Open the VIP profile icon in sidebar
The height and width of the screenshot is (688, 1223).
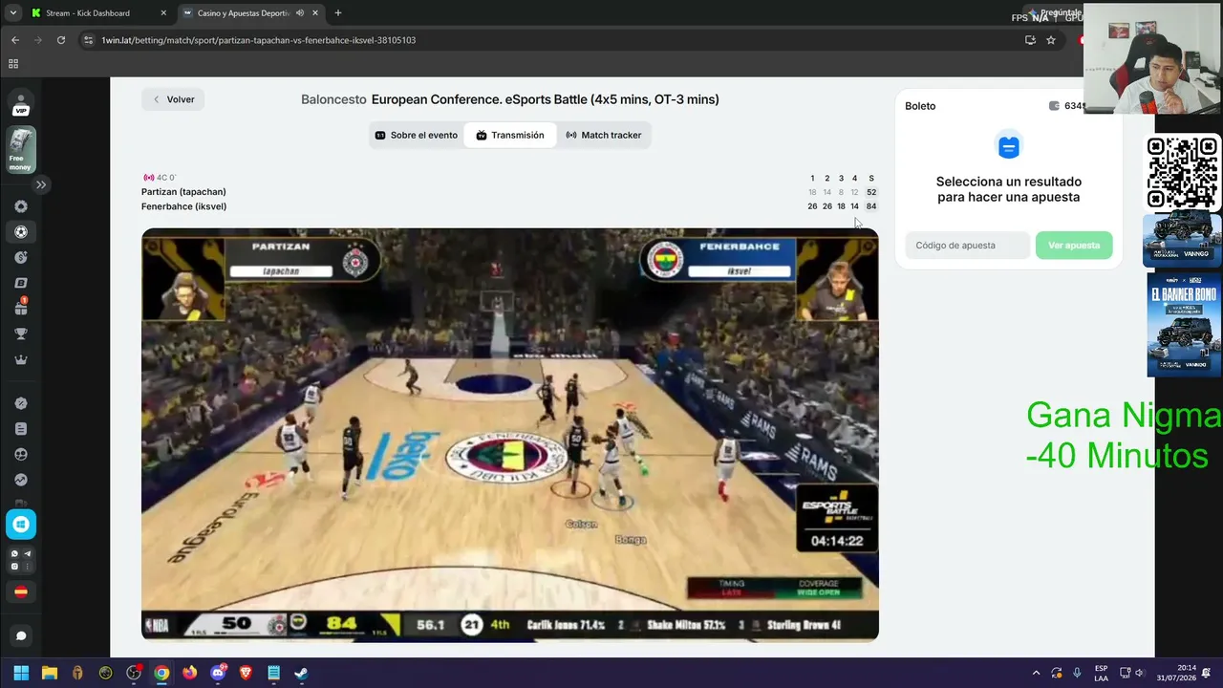(21, 103)
